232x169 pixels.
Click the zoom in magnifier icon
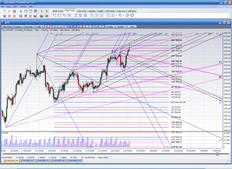(75, 27)
